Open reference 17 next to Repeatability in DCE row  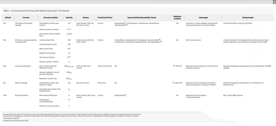tap(126, 22)
